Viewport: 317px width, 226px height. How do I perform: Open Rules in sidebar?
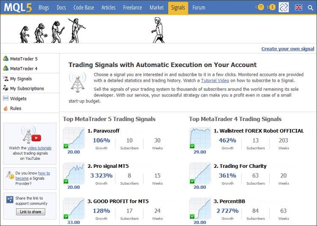(x=16, y=108)
